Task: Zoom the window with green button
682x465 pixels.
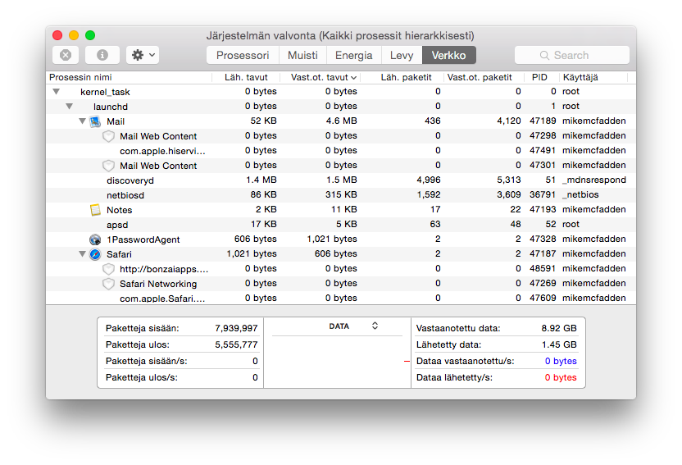Action: pyautogui.click(x=90, y=35)
